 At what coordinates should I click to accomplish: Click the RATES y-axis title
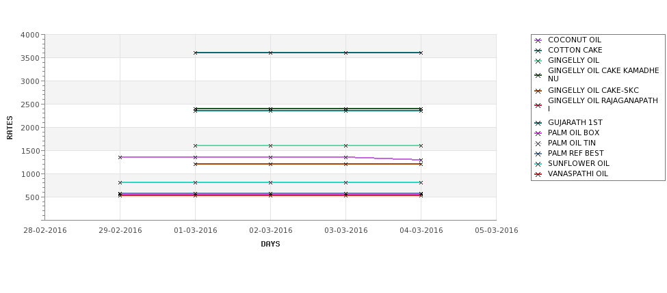(x=10, y=128)
